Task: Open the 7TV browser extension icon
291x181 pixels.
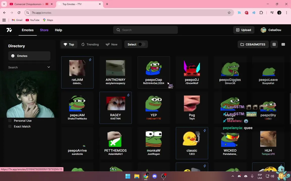Action: [x=239, y=13]
